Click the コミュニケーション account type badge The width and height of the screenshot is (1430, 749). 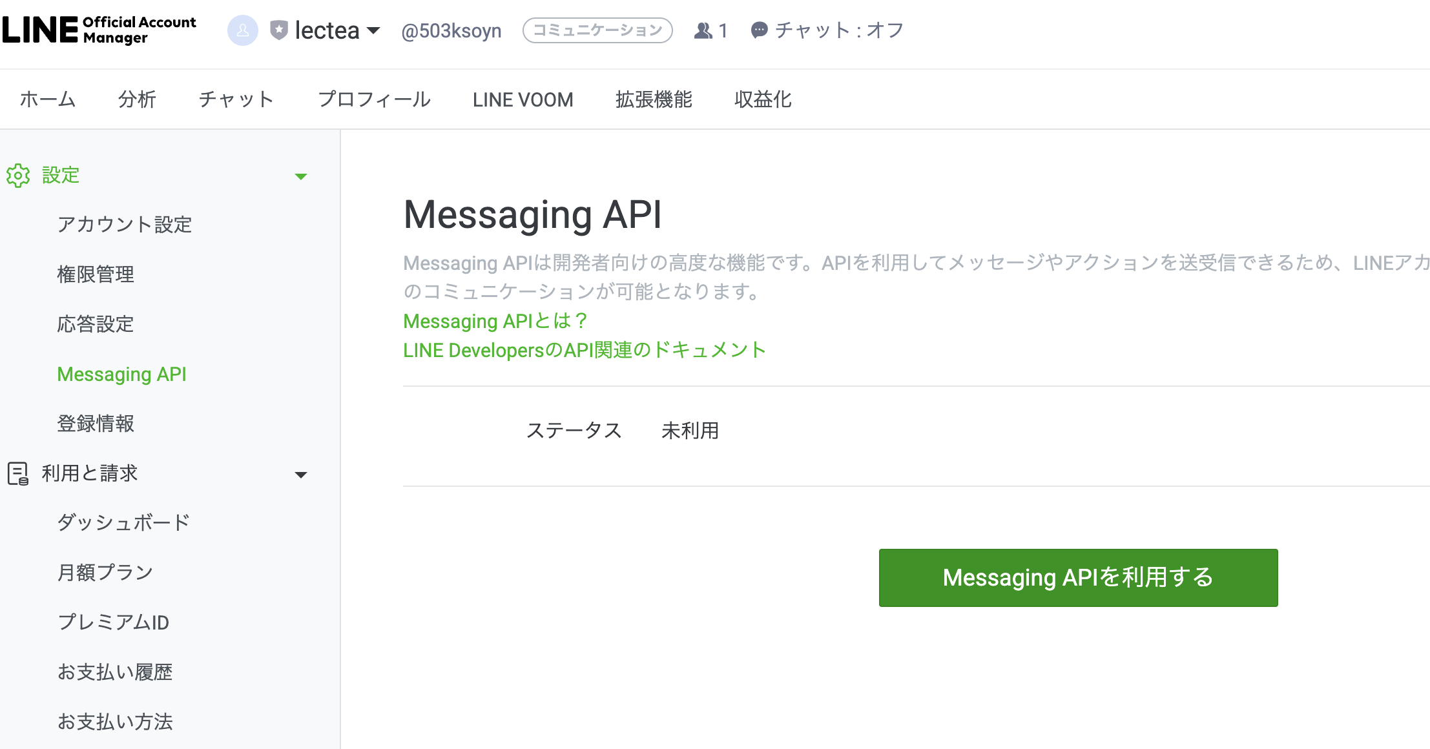tap(596, 30)
